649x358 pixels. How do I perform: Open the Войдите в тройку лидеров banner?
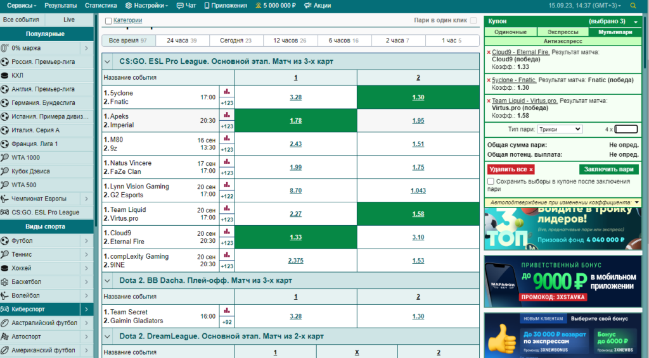563,229
